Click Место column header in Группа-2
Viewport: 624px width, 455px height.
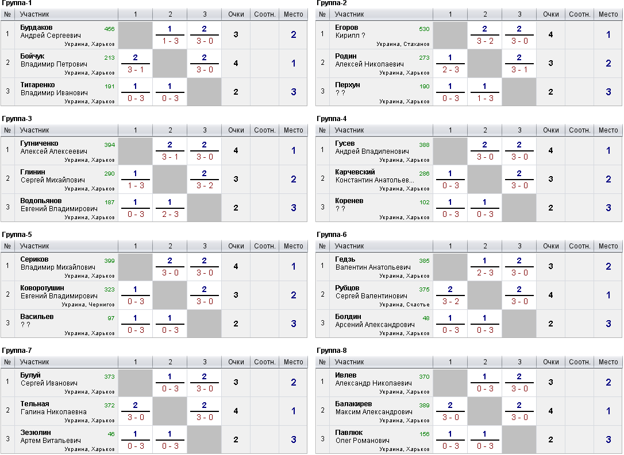click(608, 14)
